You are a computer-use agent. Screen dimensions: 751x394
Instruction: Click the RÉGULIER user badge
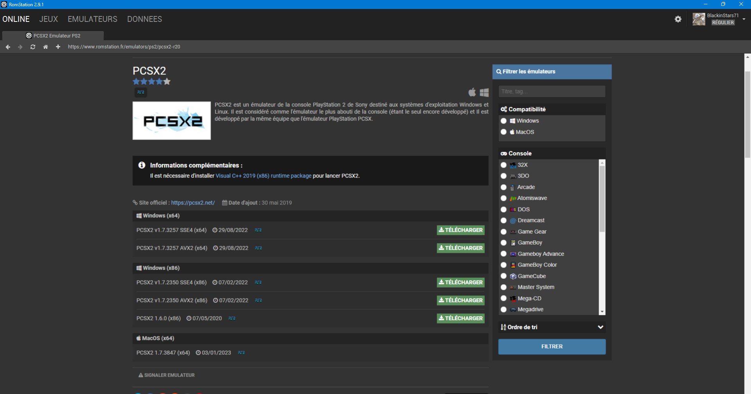tap(723, 23)
